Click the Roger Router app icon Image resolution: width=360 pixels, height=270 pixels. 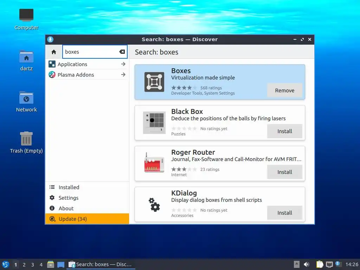pos(154,162)
